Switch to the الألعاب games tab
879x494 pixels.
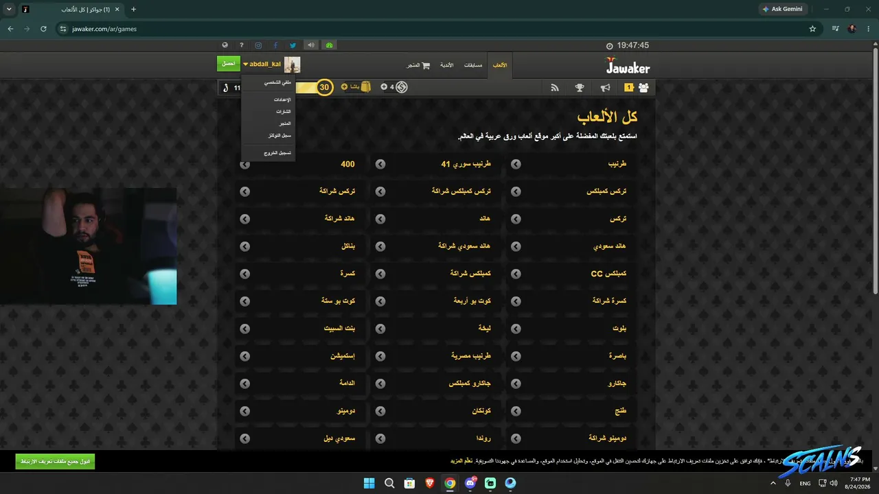[x=500, y=65]
